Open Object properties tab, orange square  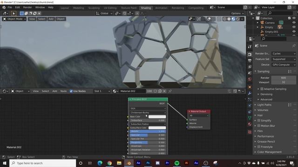(x=250, y=87)
